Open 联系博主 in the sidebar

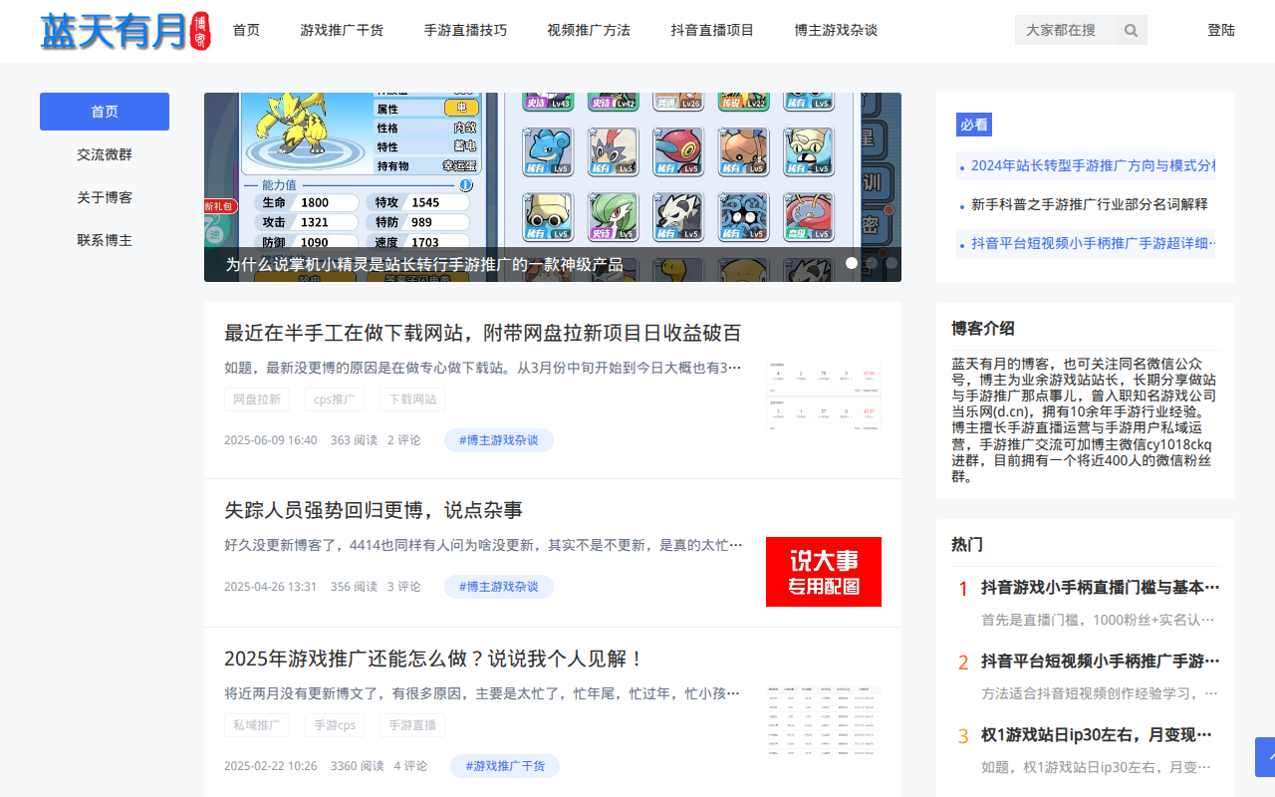[105, 240]
